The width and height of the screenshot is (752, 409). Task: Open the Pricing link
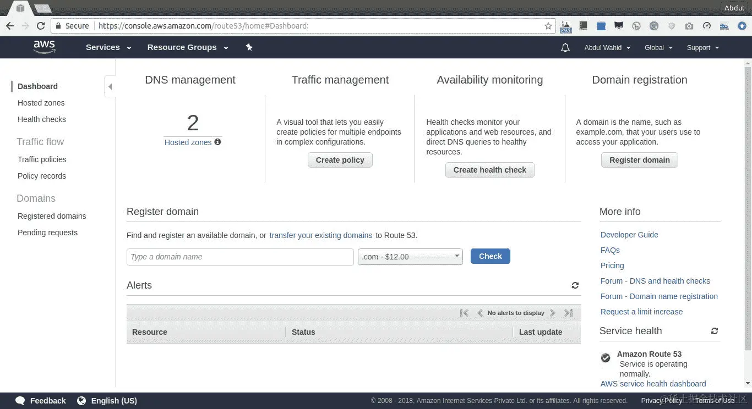[x=612, y=266]
